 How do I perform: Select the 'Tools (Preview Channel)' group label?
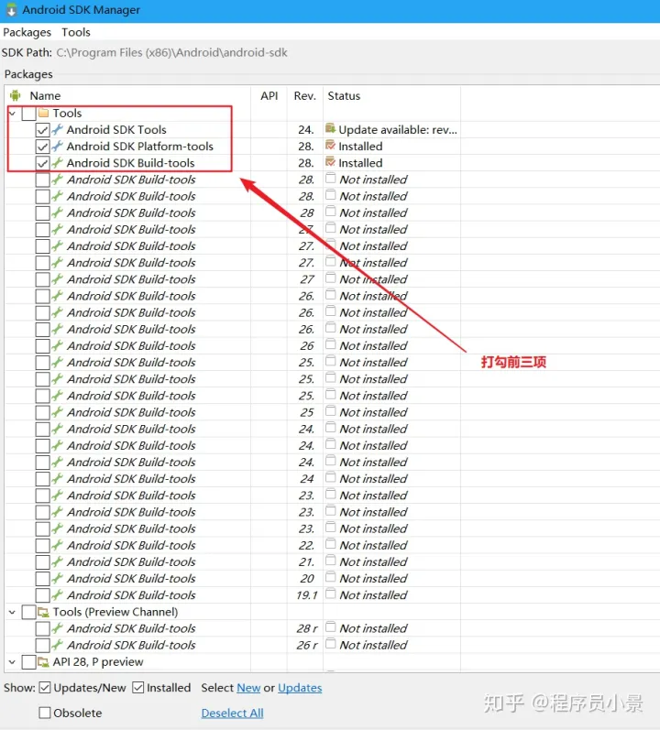click(x=115, y=612)
